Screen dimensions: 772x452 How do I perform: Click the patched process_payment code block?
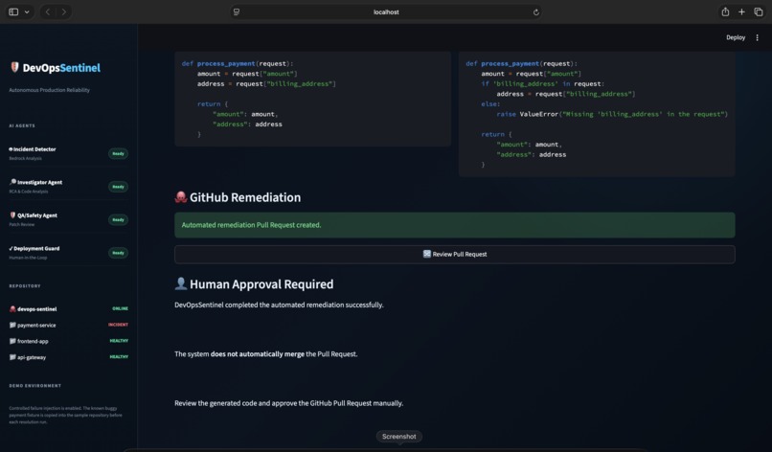tap(597, 114)
